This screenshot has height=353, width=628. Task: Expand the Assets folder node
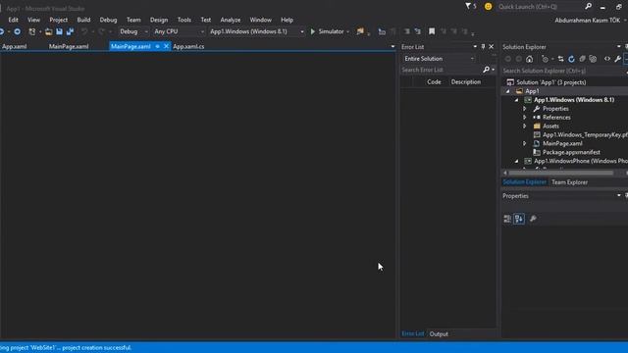[x=525, y=126]
